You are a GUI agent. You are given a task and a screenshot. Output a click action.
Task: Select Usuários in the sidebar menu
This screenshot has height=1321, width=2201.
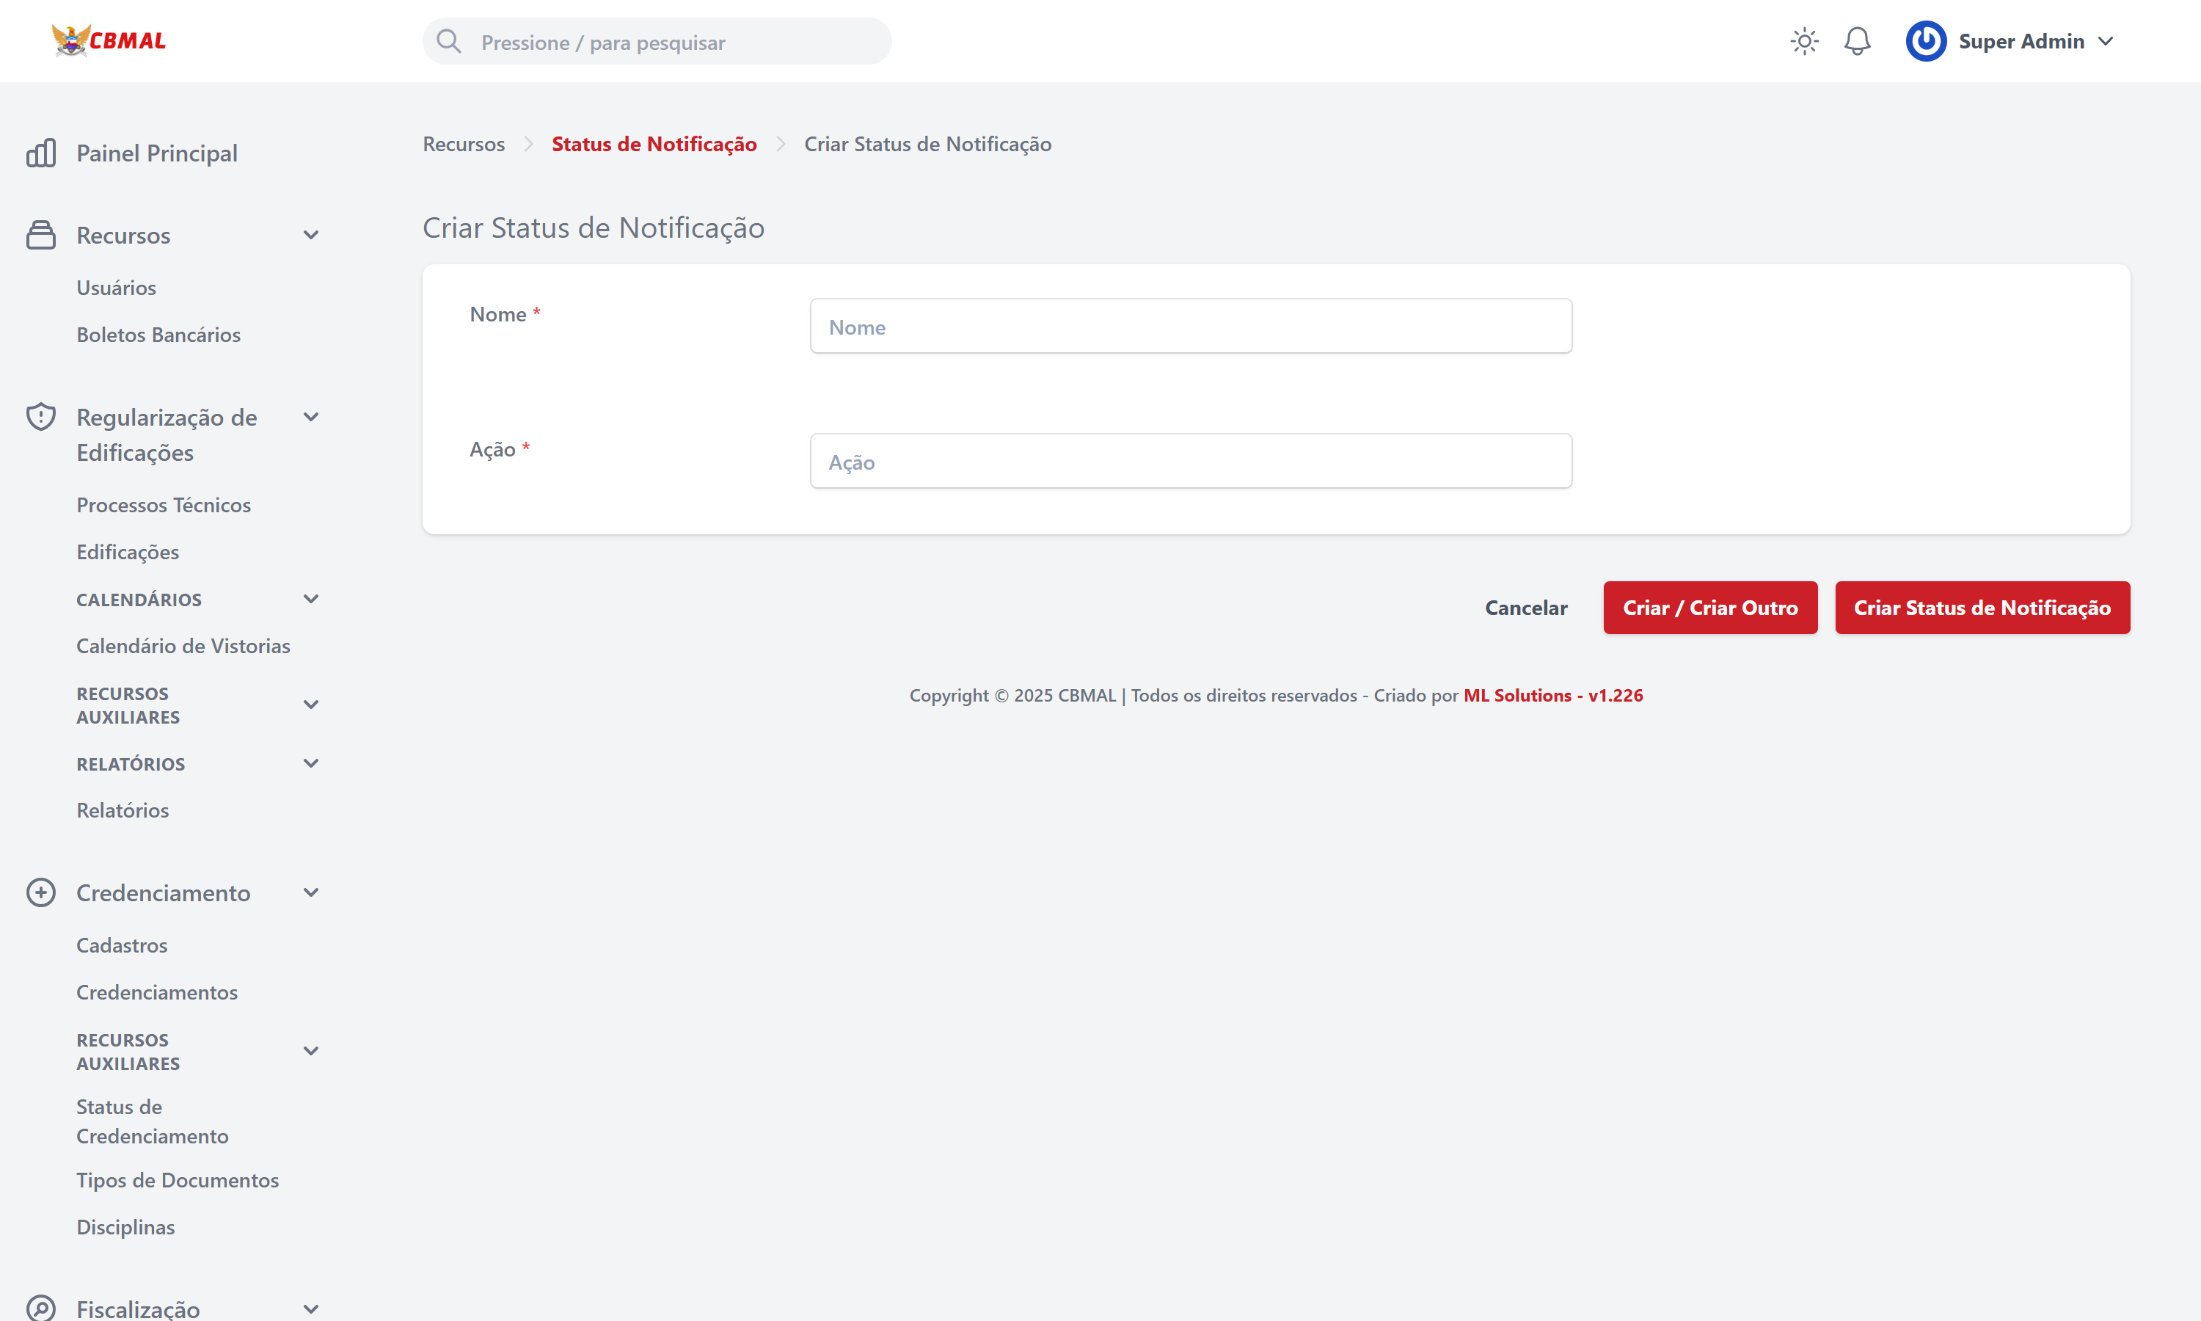pyautogui.click(x=116, y=287)
